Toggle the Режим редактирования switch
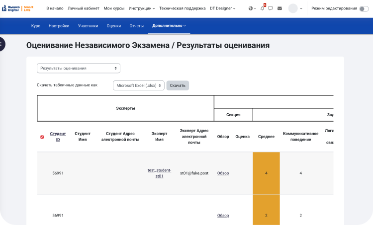Viewport: 373px width, 225px height. (364, 8)
